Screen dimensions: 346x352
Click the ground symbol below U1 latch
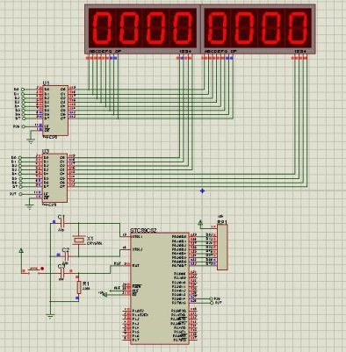point(31,140)
